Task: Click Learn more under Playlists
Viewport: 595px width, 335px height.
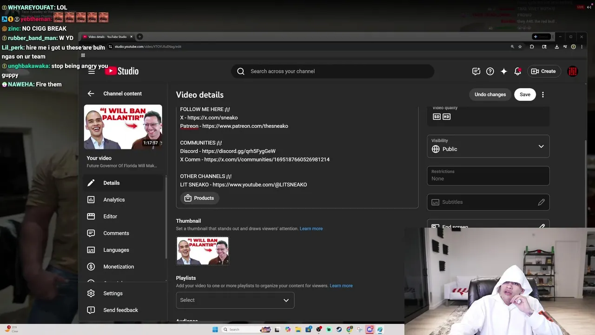Action: (x=341, y=286)
